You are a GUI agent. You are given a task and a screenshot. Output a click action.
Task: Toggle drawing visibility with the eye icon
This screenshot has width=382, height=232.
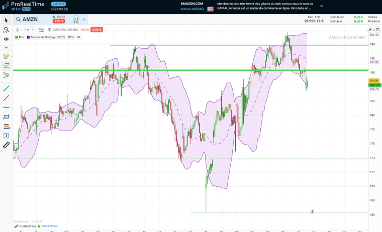[x=6, y=39]
